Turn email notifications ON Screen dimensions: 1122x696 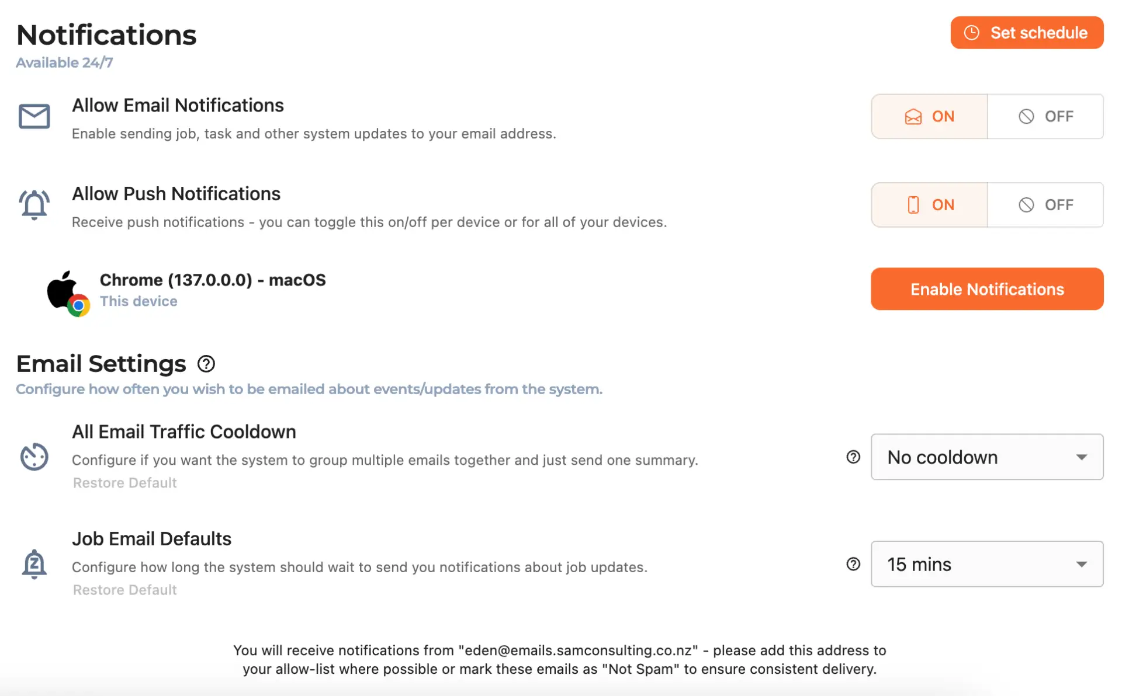coord(929,116)
